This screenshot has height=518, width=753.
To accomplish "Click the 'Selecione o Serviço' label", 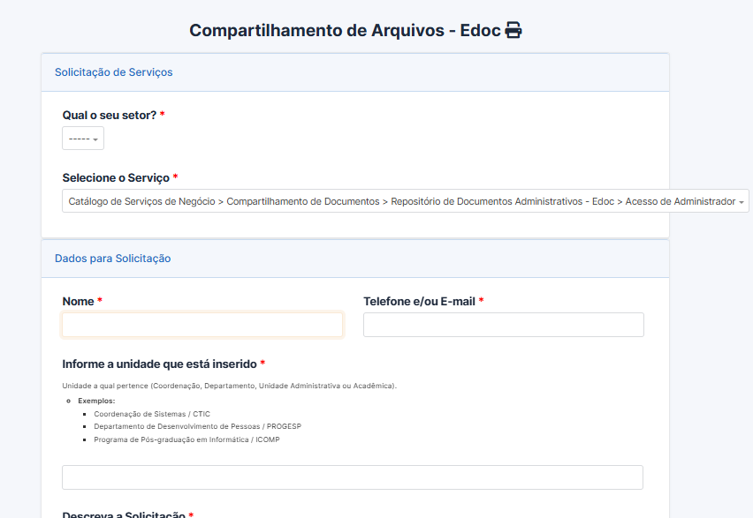I will [116, 177].
